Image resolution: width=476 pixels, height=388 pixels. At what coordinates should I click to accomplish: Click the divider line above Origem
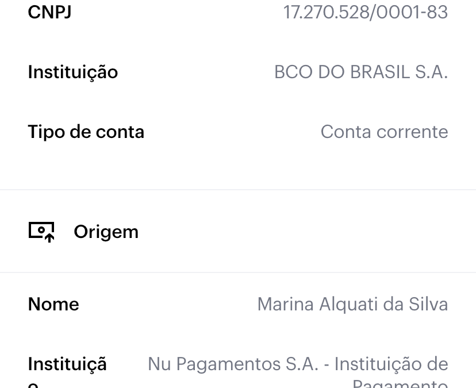tap(238, 190)
